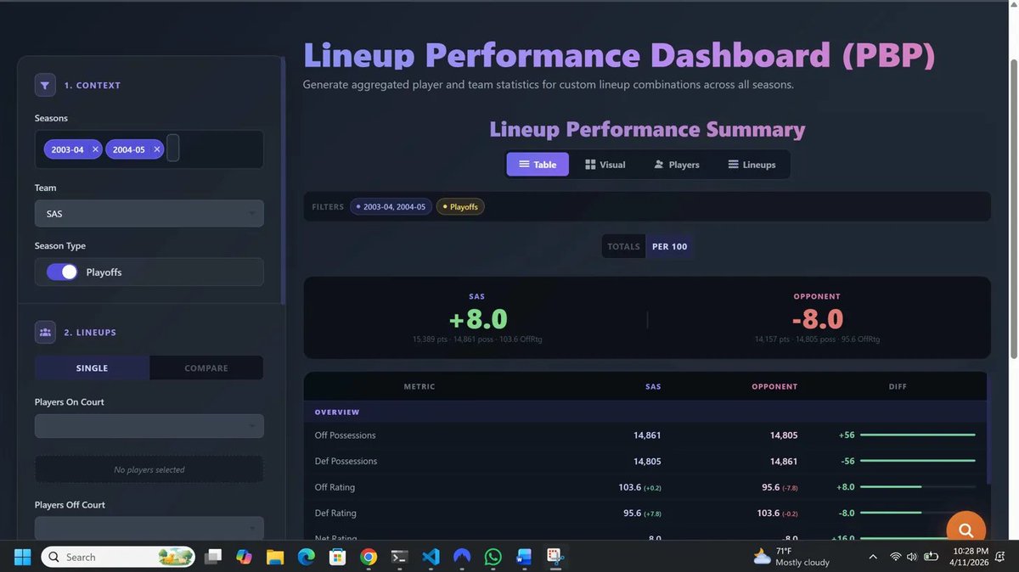This screenshot has width=1019, height=572.
Task: Click the SAS column header
Action: [x=653, y=386]
